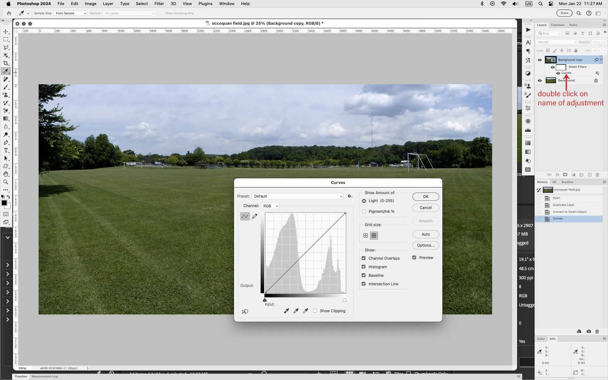Open the Preset dropdown in Curves
The image size is (608, 380).
tap(298, 196)
